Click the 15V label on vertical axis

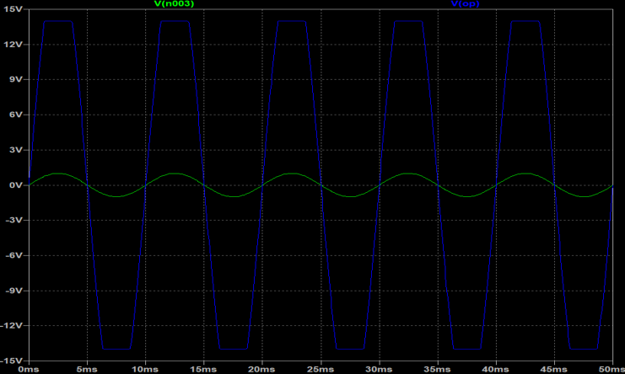coord(13,8)
